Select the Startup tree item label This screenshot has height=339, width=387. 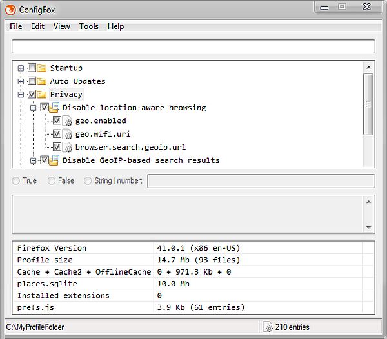coord(66,68)
